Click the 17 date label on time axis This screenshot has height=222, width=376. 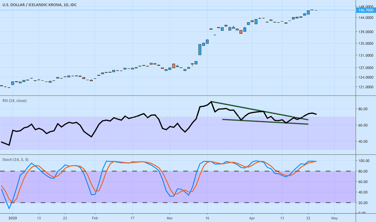tap(132, 218)
